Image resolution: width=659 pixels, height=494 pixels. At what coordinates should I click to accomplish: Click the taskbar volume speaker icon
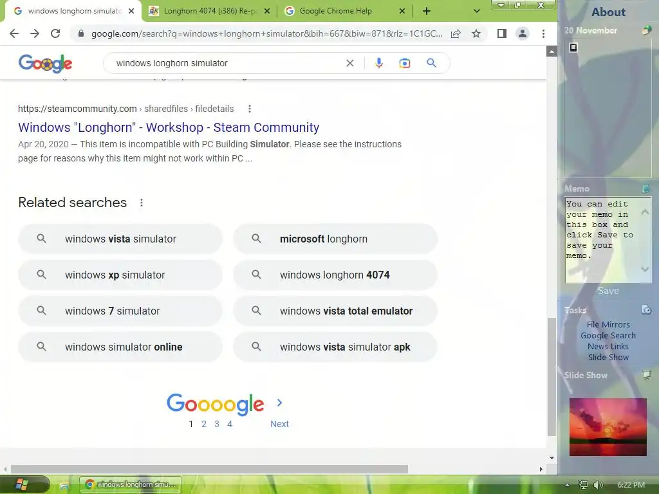click(598, 485)
